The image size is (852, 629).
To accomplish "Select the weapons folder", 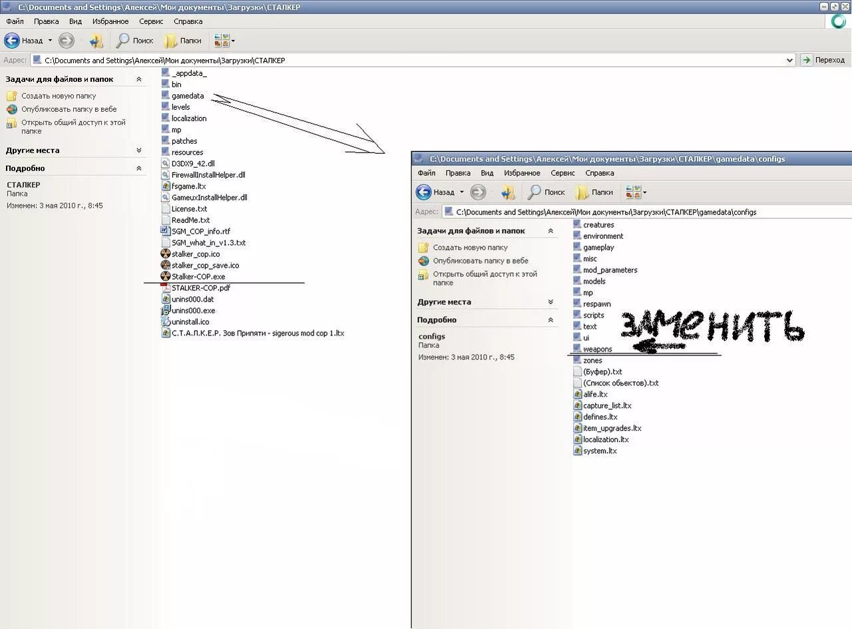I will (x=592, y=349).
